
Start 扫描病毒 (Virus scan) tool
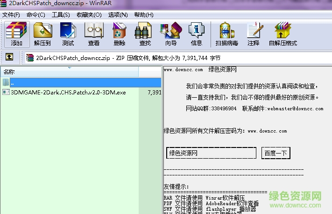(x=227, y=34)
